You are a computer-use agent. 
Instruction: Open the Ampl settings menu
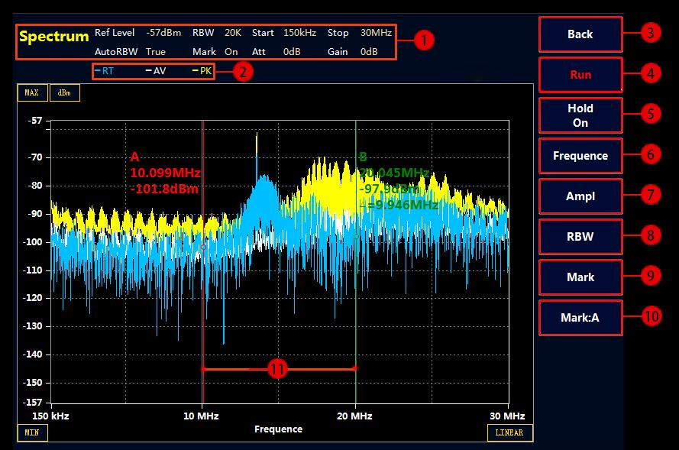(580, 196)
